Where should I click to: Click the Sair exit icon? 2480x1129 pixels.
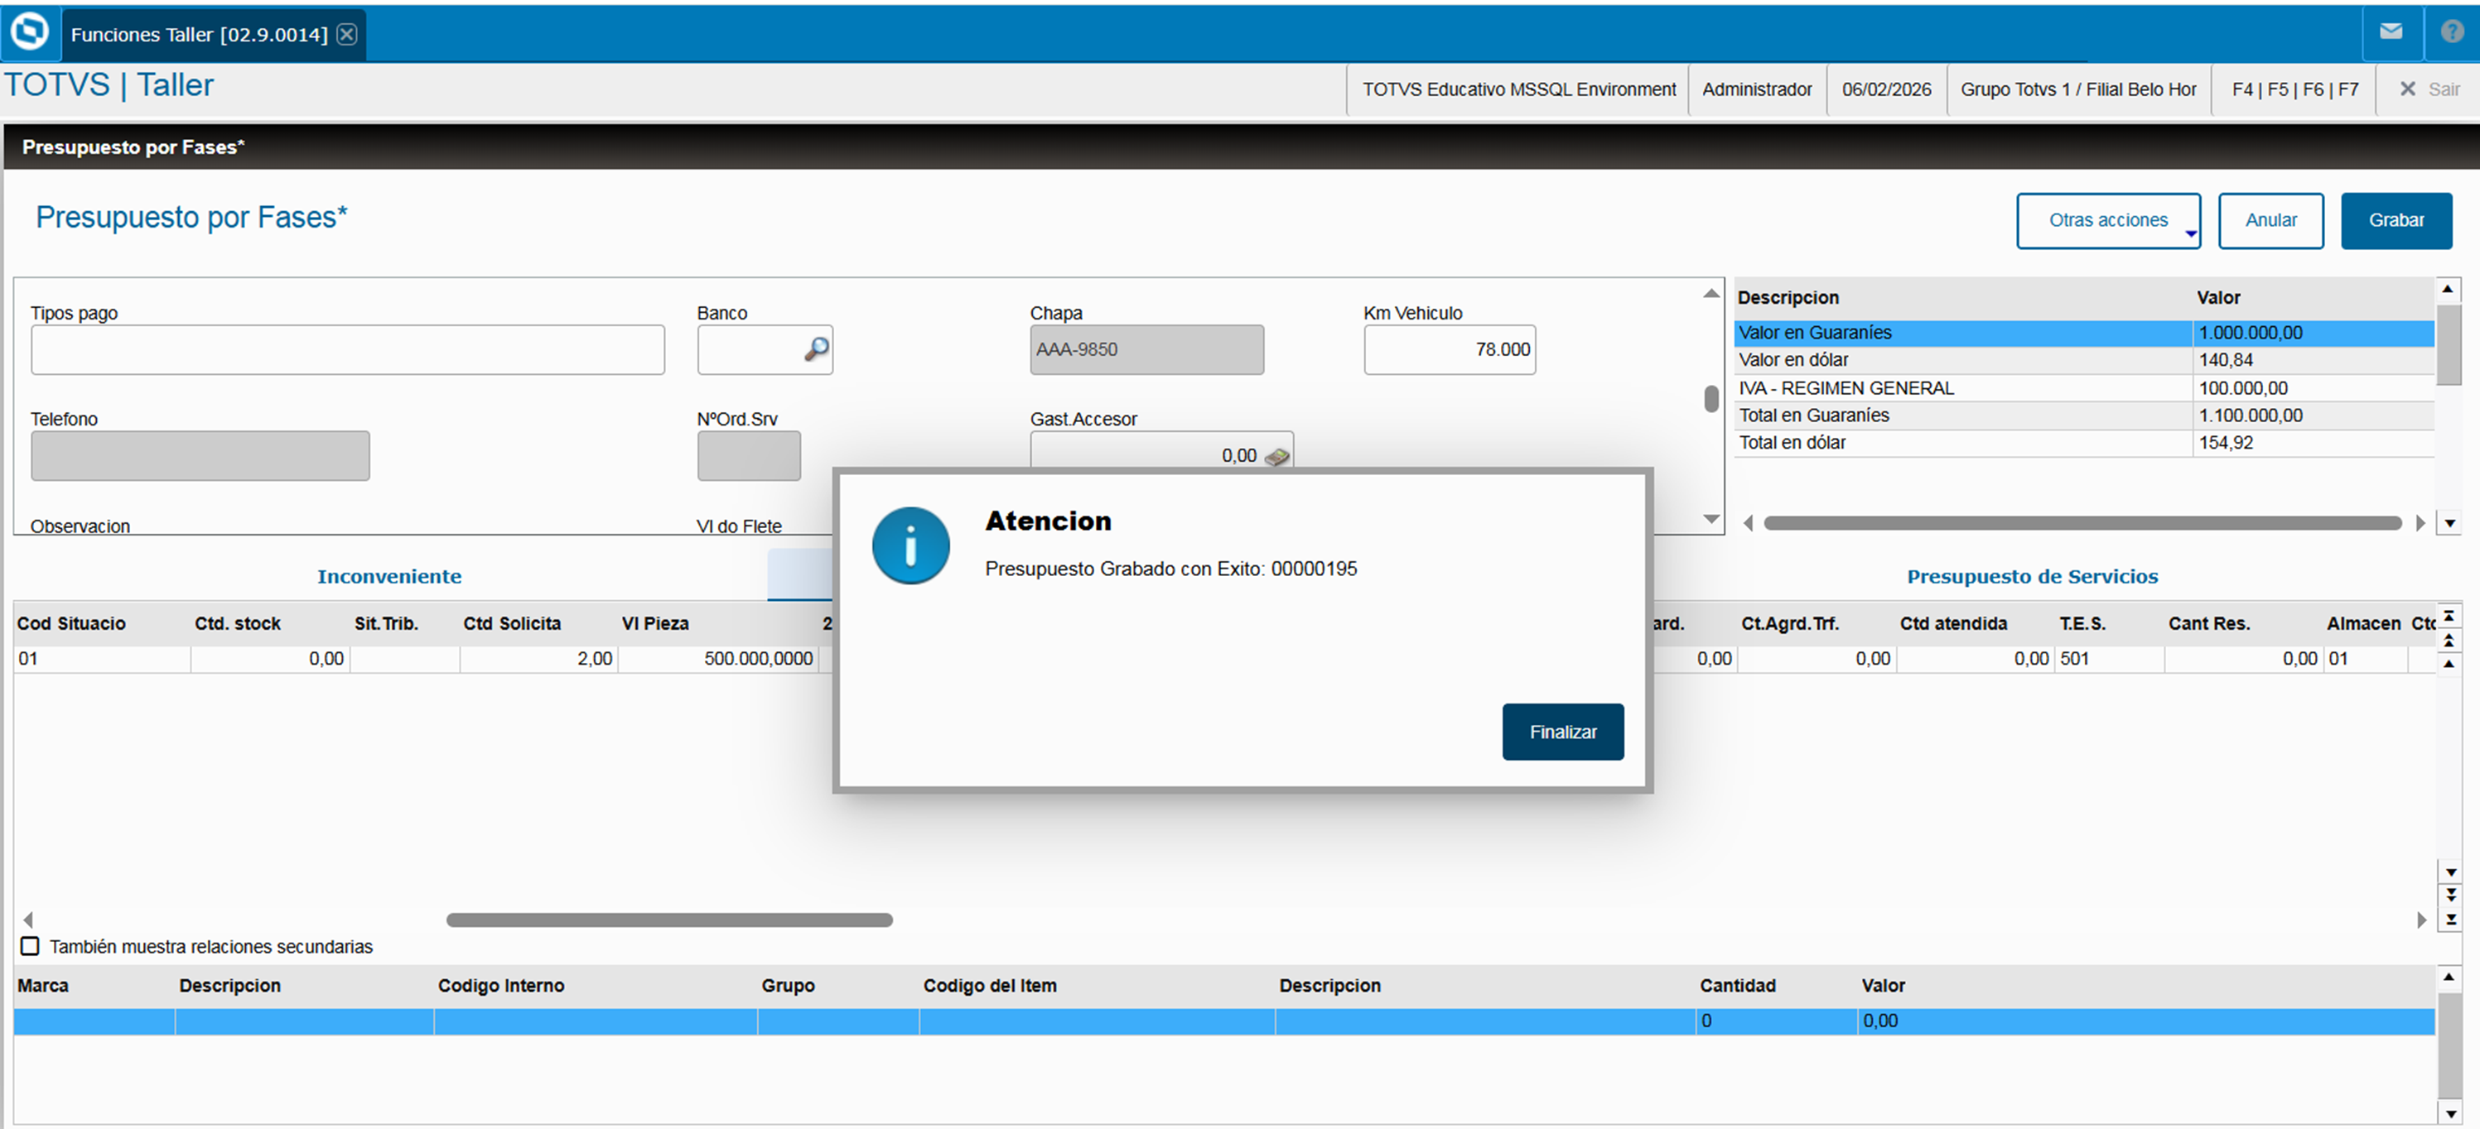coord(2408,89)
